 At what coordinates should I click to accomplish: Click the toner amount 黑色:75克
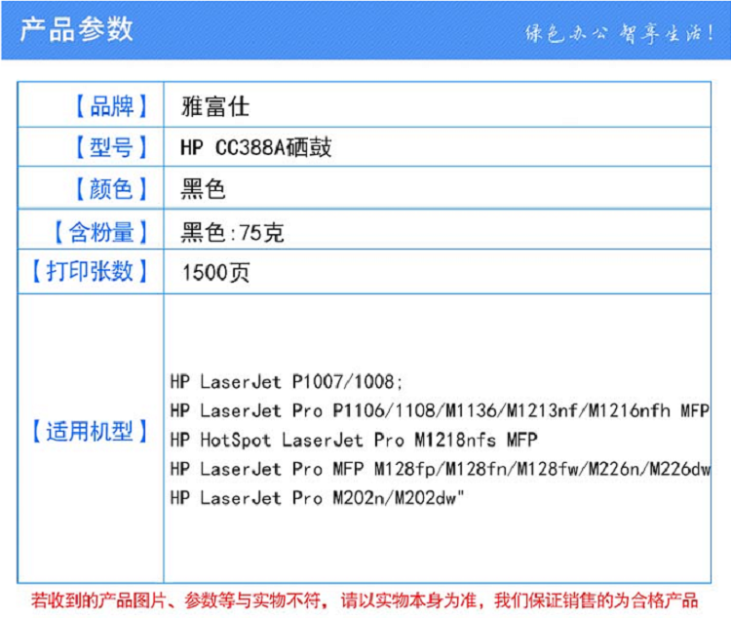pyautogui.click(x=232, y=233)
